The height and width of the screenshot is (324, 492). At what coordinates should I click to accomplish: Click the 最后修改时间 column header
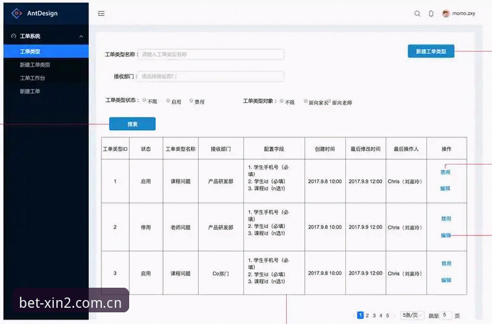(365, 149)
